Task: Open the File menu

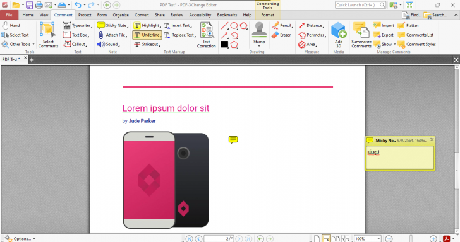Action: [x=9, y=15]
